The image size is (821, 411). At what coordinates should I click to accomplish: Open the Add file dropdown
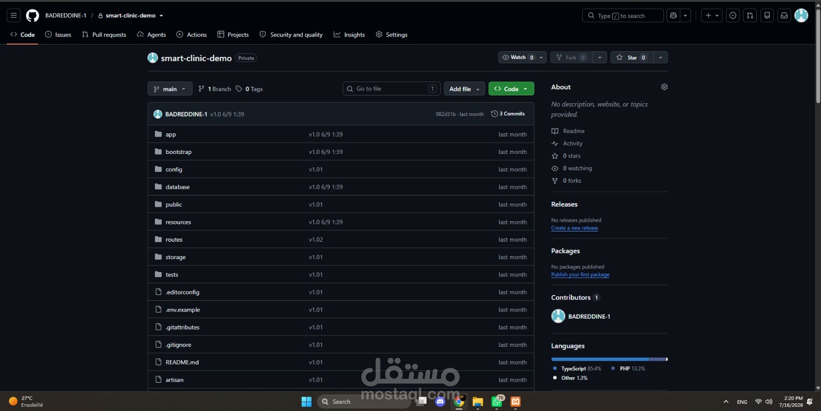pyautogui.click(x=464, y=89)
